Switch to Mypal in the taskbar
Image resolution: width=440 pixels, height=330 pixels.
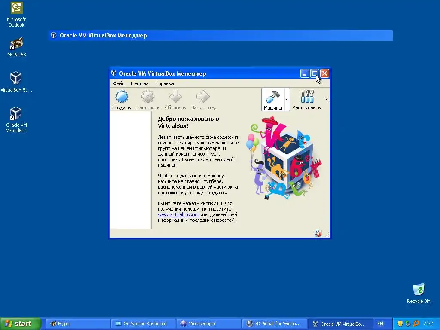tap(78, 324)
